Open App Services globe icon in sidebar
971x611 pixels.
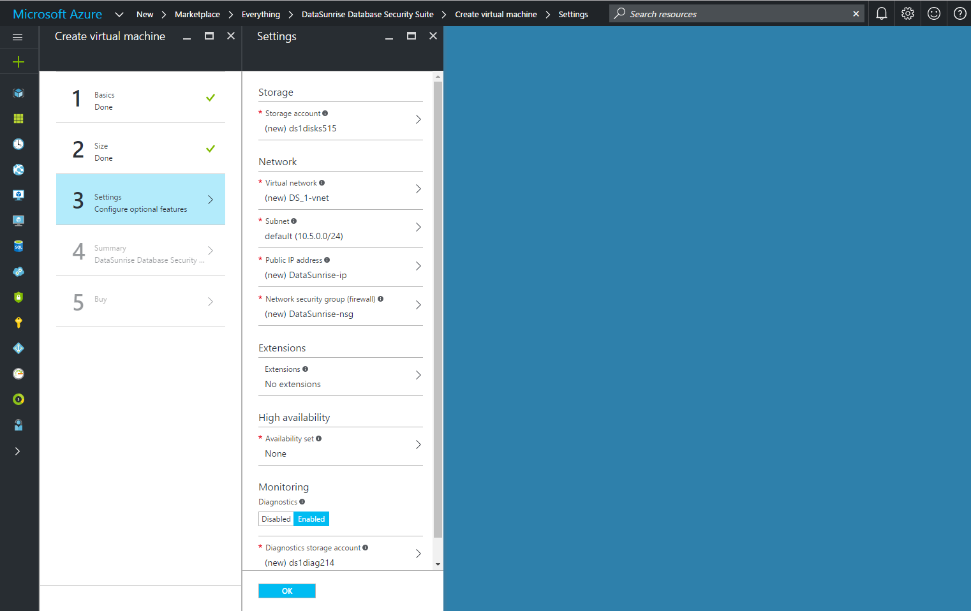click(19, 170)
